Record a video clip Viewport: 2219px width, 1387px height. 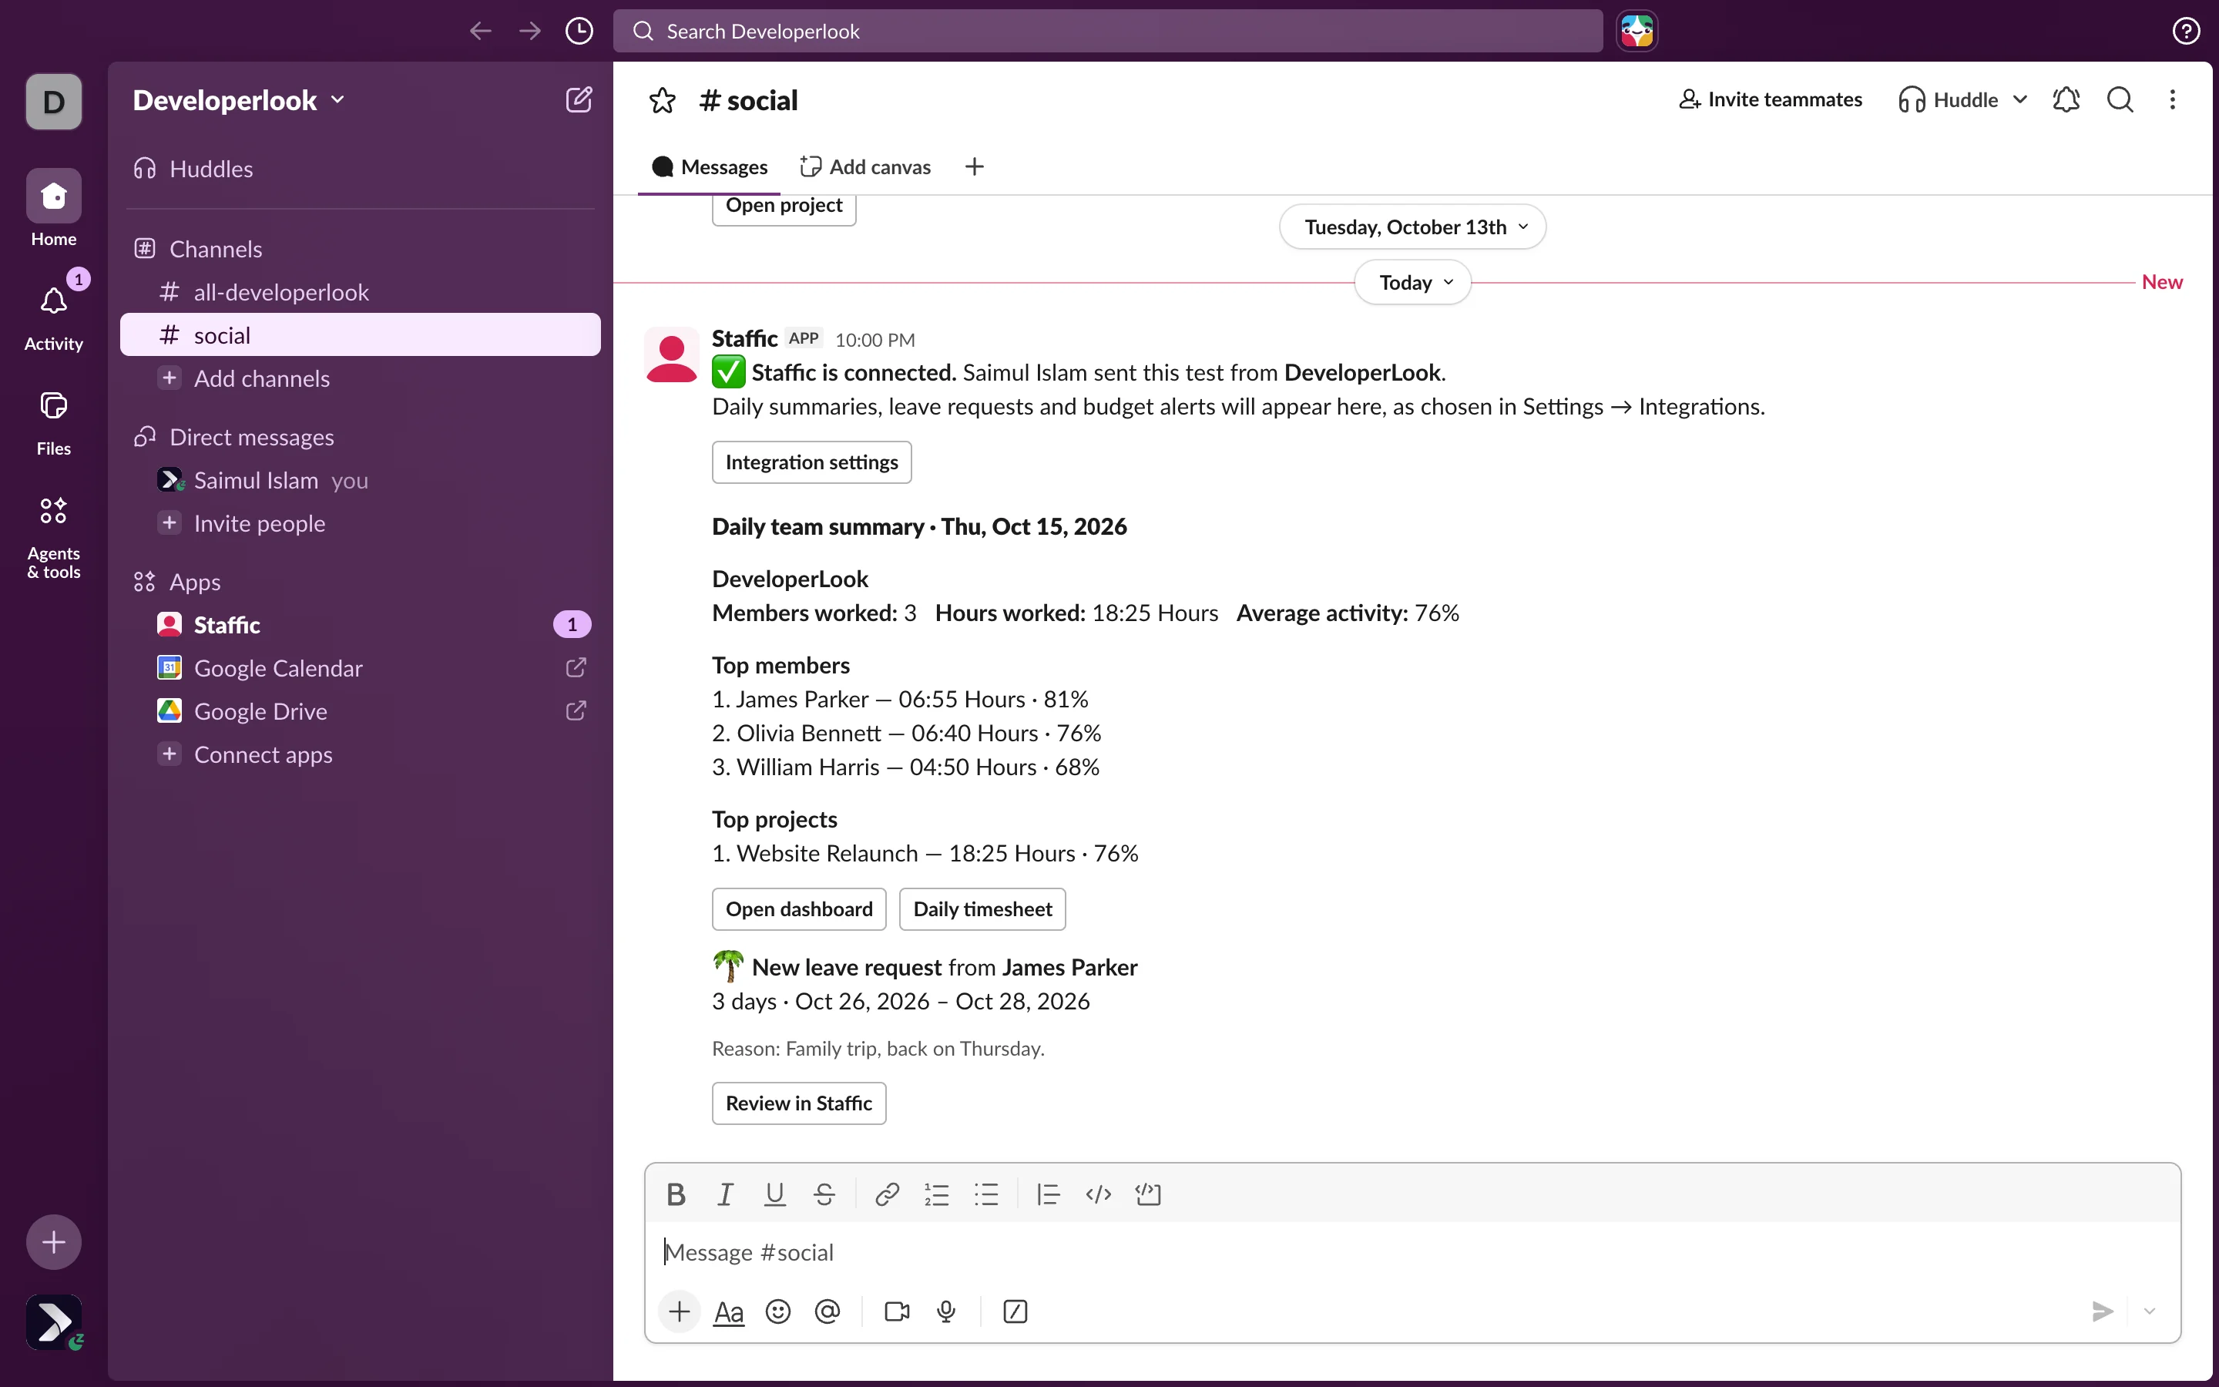(897, 1311)
